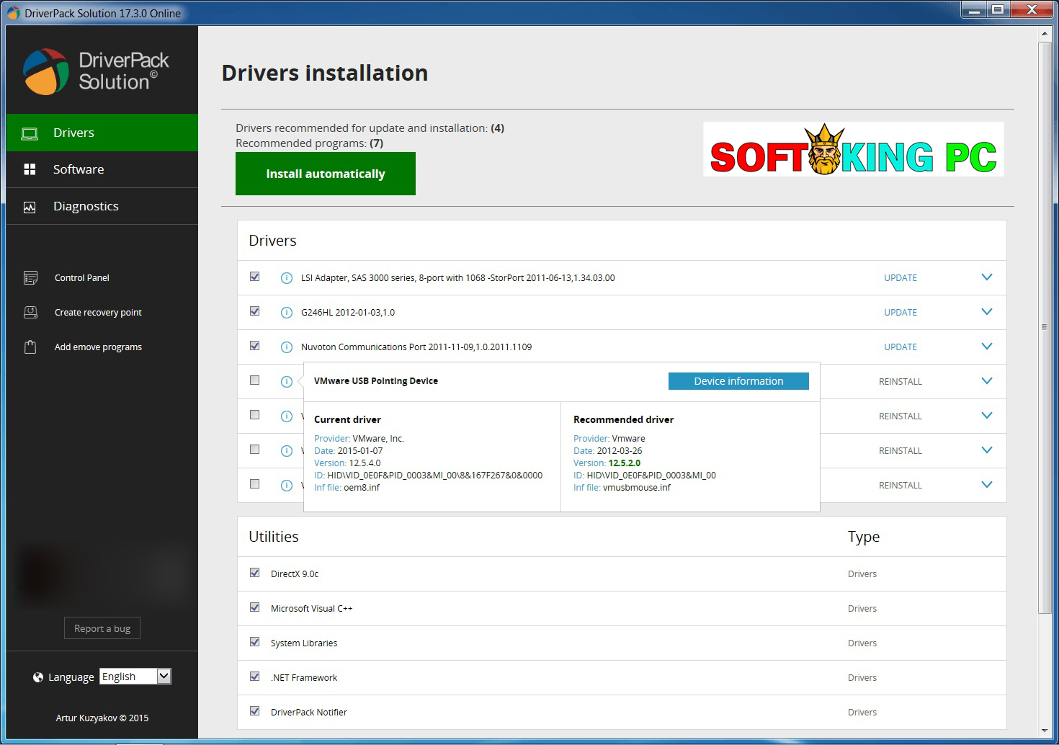Click the vertical scrollbar thumb
Screen dimensions: 1059x745
(x=1045, y=328)
